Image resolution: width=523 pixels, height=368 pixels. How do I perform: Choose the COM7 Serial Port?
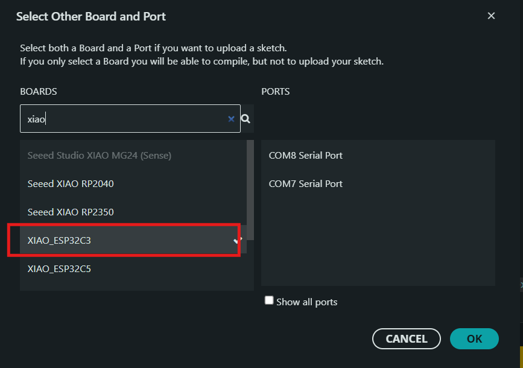[x=305, y=184]
